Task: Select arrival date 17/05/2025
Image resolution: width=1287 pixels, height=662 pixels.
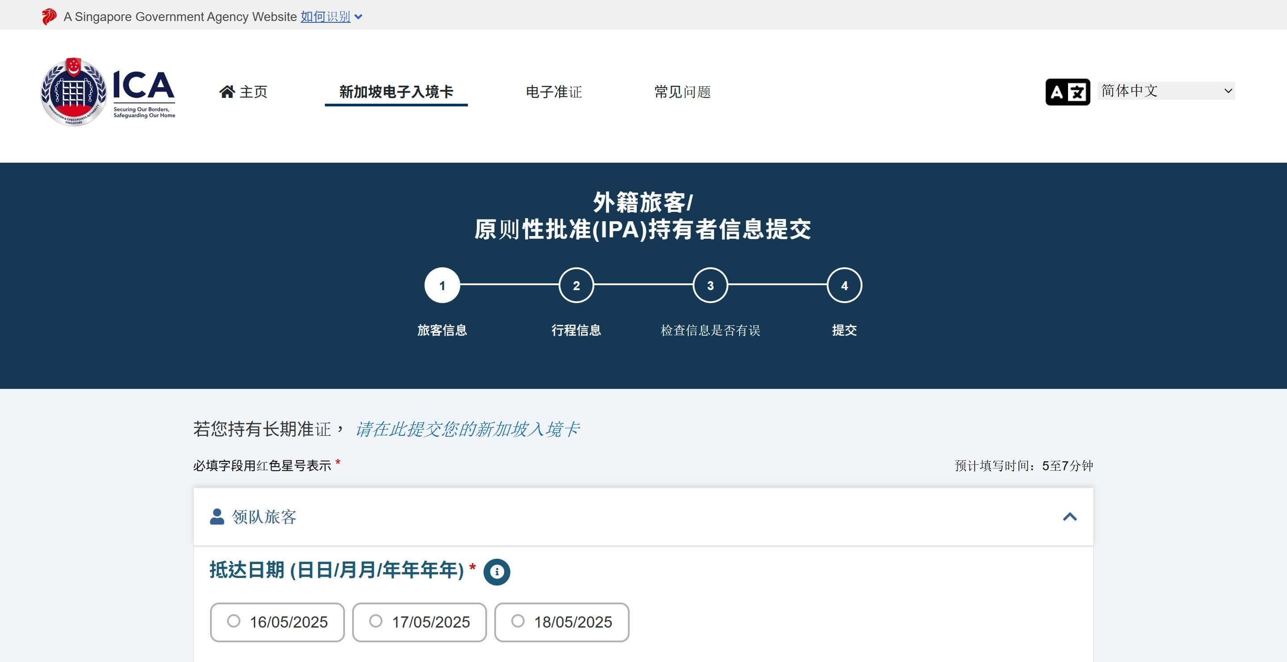Action: click(x=376, y=621)
